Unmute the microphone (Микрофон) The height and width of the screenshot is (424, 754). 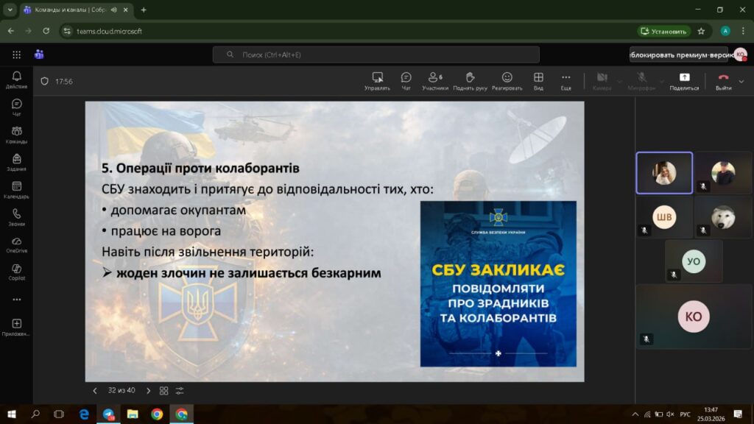pos(641,80)
